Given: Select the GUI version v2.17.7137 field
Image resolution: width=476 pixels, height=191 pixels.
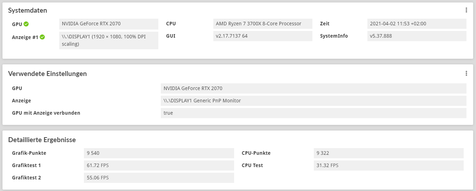Looking at the screenshot, I should pyautogui.click(x=263, y=36).
